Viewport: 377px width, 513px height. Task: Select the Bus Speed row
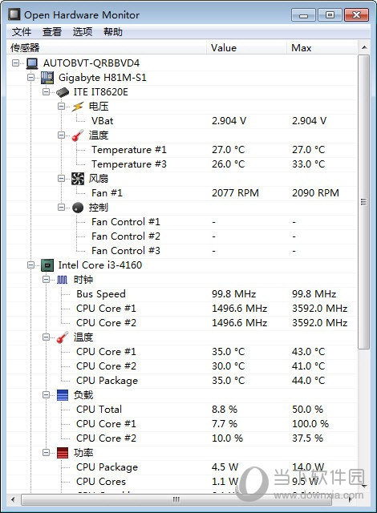[181, 294]
